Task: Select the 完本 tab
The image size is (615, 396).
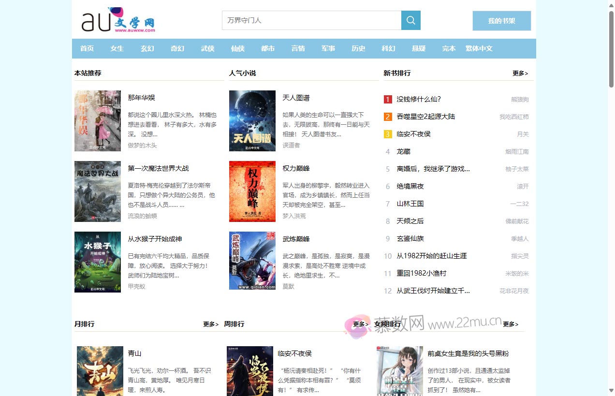Action: [448, 48]
